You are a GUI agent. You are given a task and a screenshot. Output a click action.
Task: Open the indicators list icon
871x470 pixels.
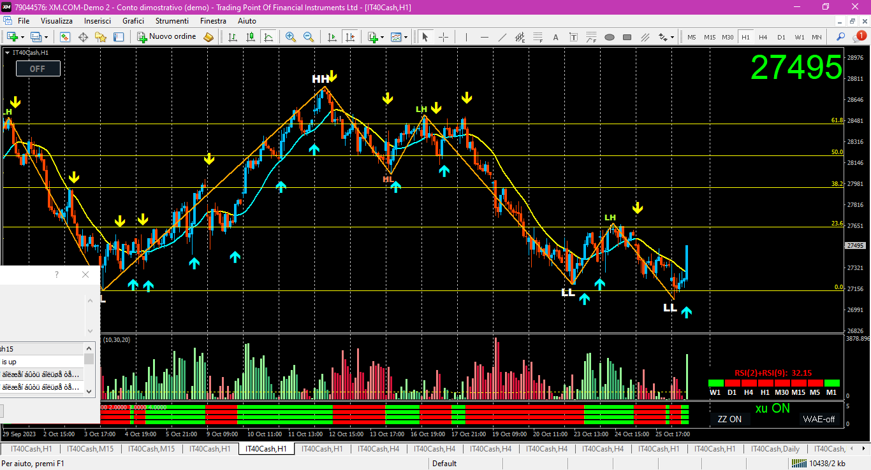click(x=372, y=37)
